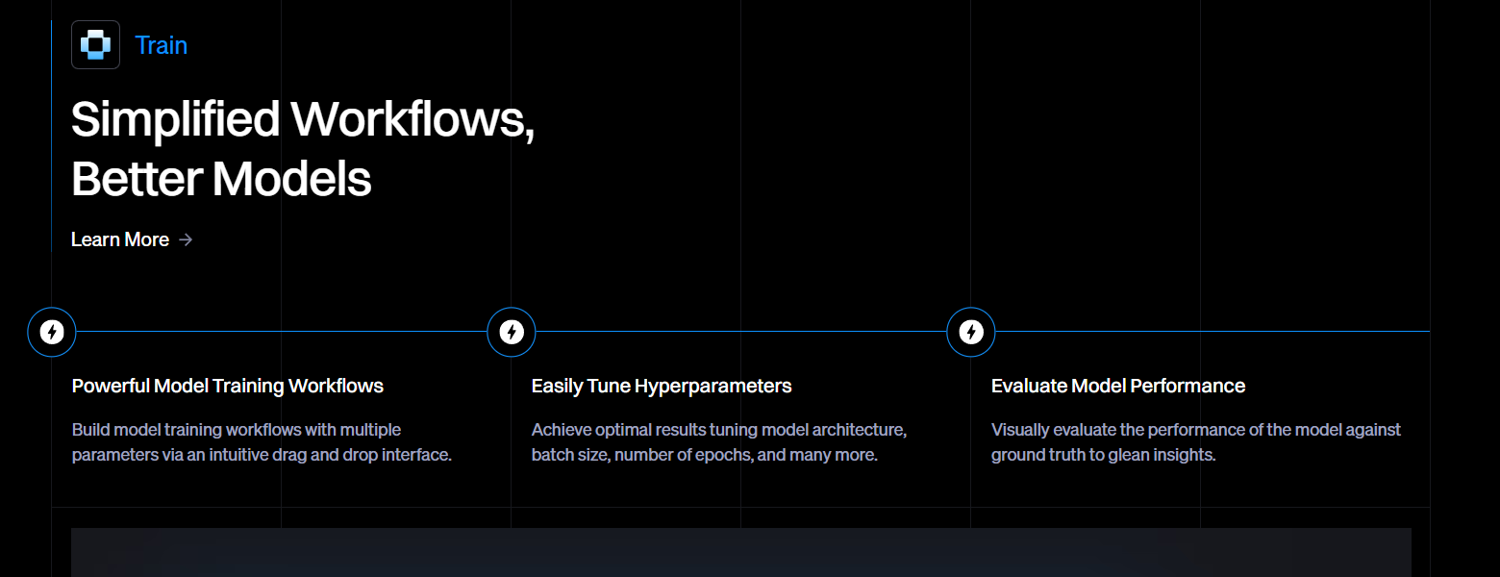Follow the Learn More link

120,239
